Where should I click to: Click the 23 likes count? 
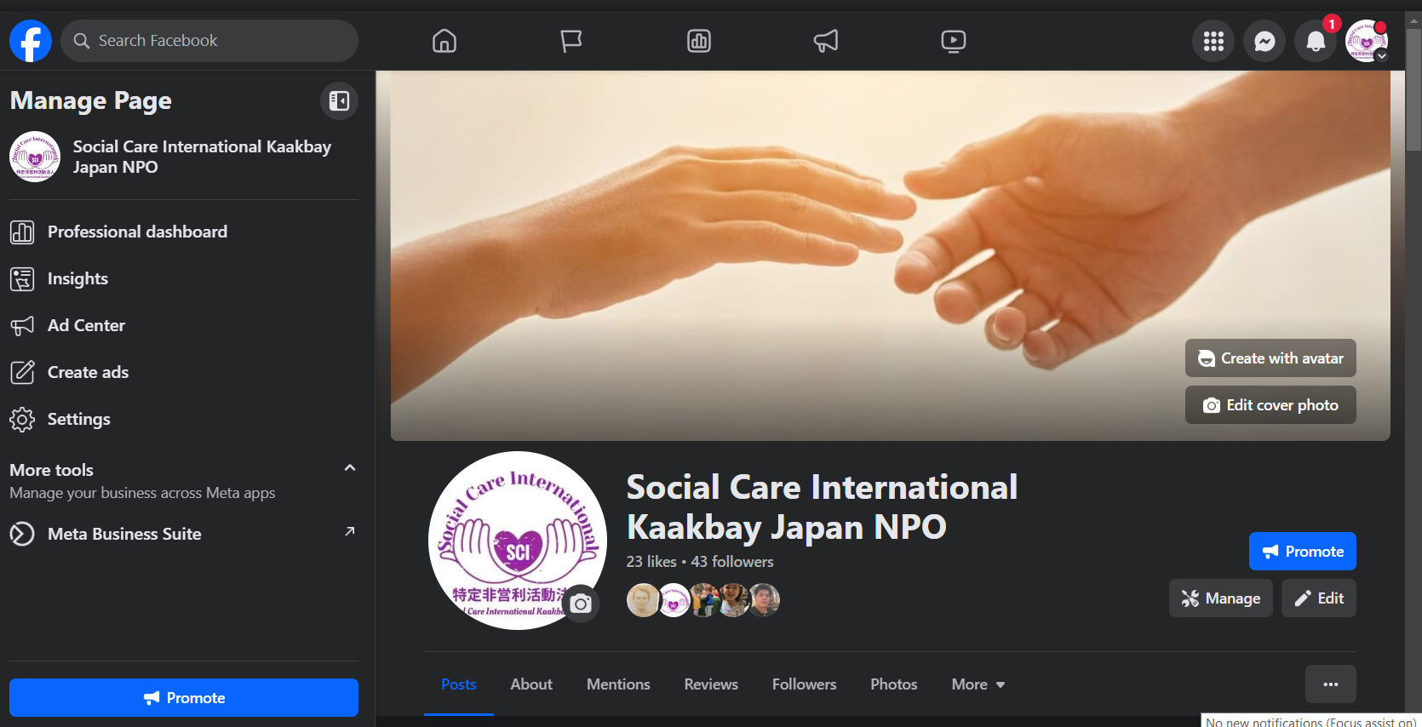click(x=651, y=562)
